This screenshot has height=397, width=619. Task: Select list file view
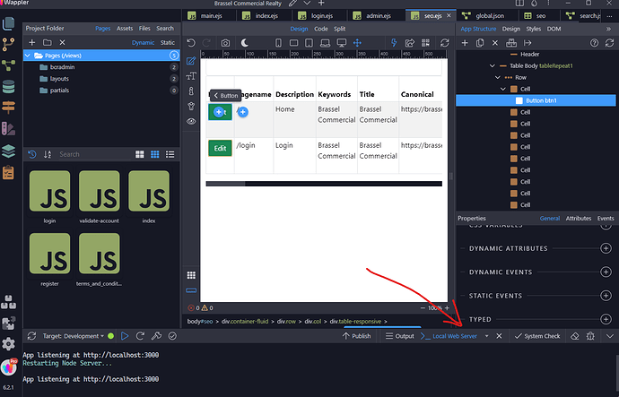coord(170,154)
